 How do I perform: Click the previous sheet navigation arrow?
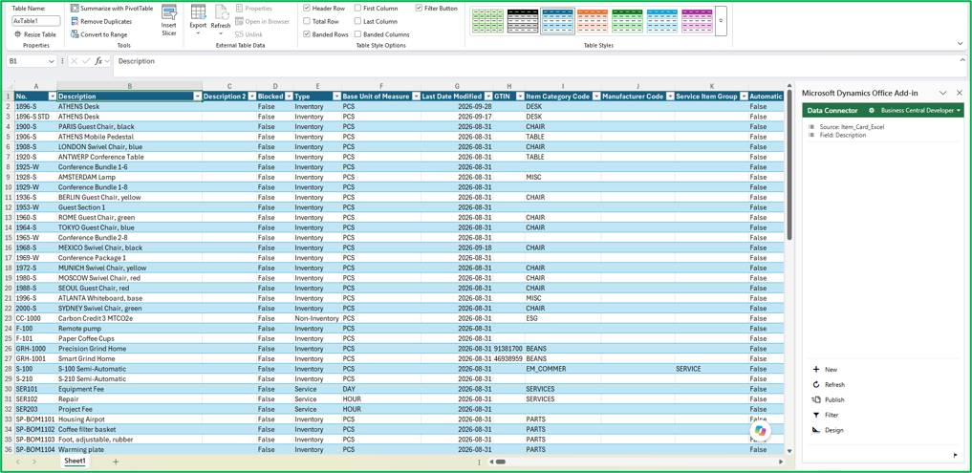17,462
